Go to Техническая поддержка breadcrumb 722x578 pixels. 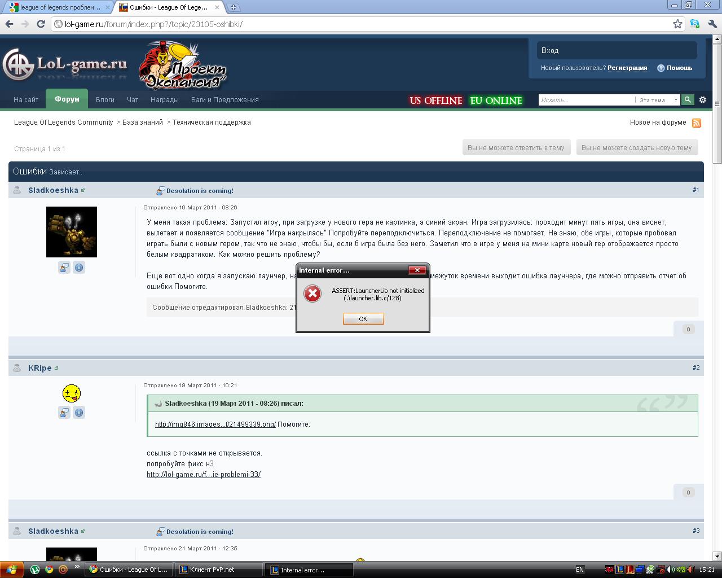[212, 122]
